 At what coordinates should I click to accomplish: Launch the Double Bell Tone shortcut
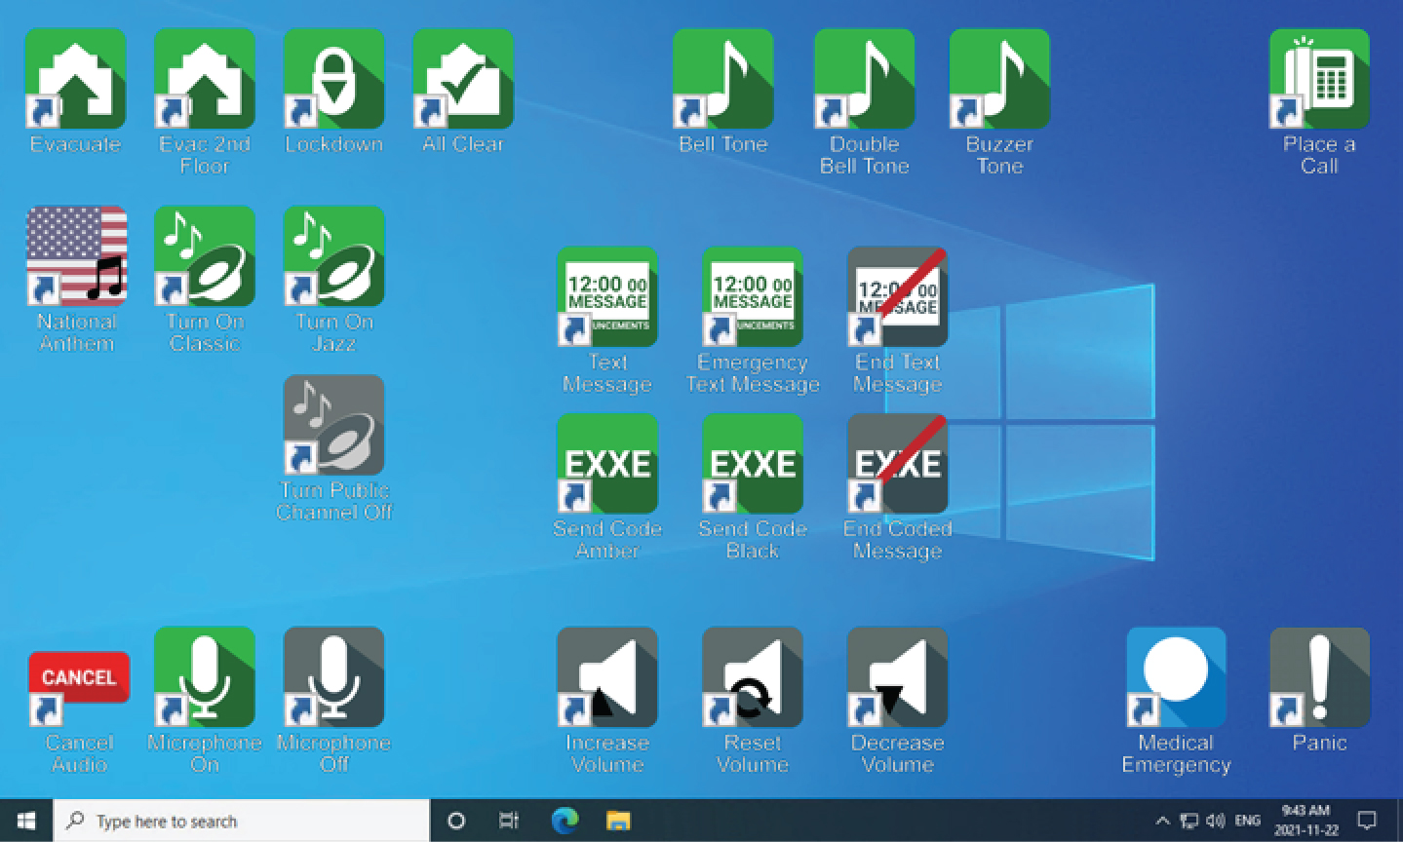(x=864, y=79)
